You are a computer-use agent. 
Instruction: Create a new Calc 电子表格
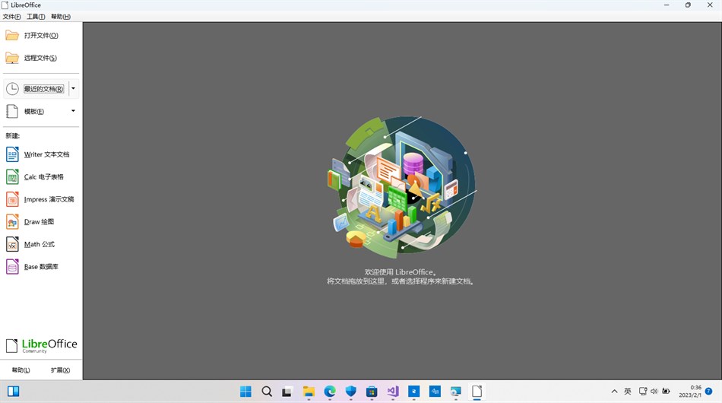[x=41, y=177]
